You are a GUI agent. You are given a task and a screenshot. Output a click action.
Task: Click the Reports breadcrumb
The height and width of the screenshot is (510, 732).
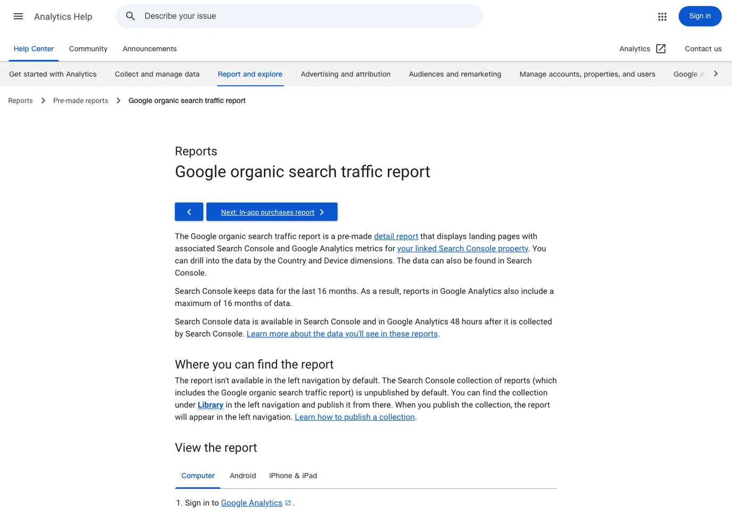point(20,100)
